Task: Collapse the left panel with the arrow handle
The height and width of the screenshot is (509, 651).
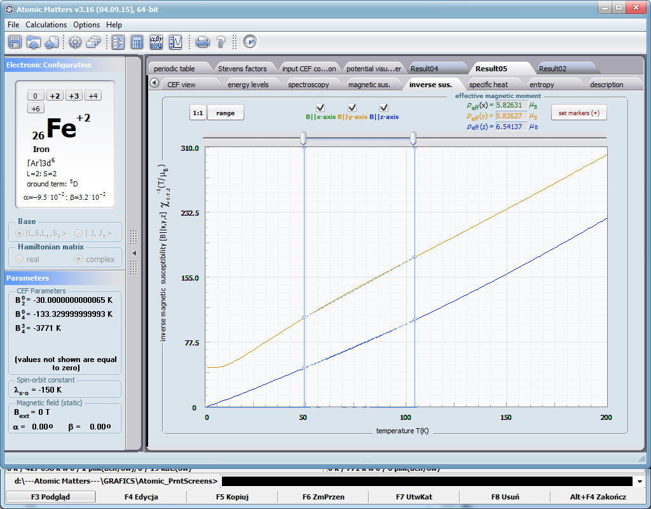Action: (134, 253)
